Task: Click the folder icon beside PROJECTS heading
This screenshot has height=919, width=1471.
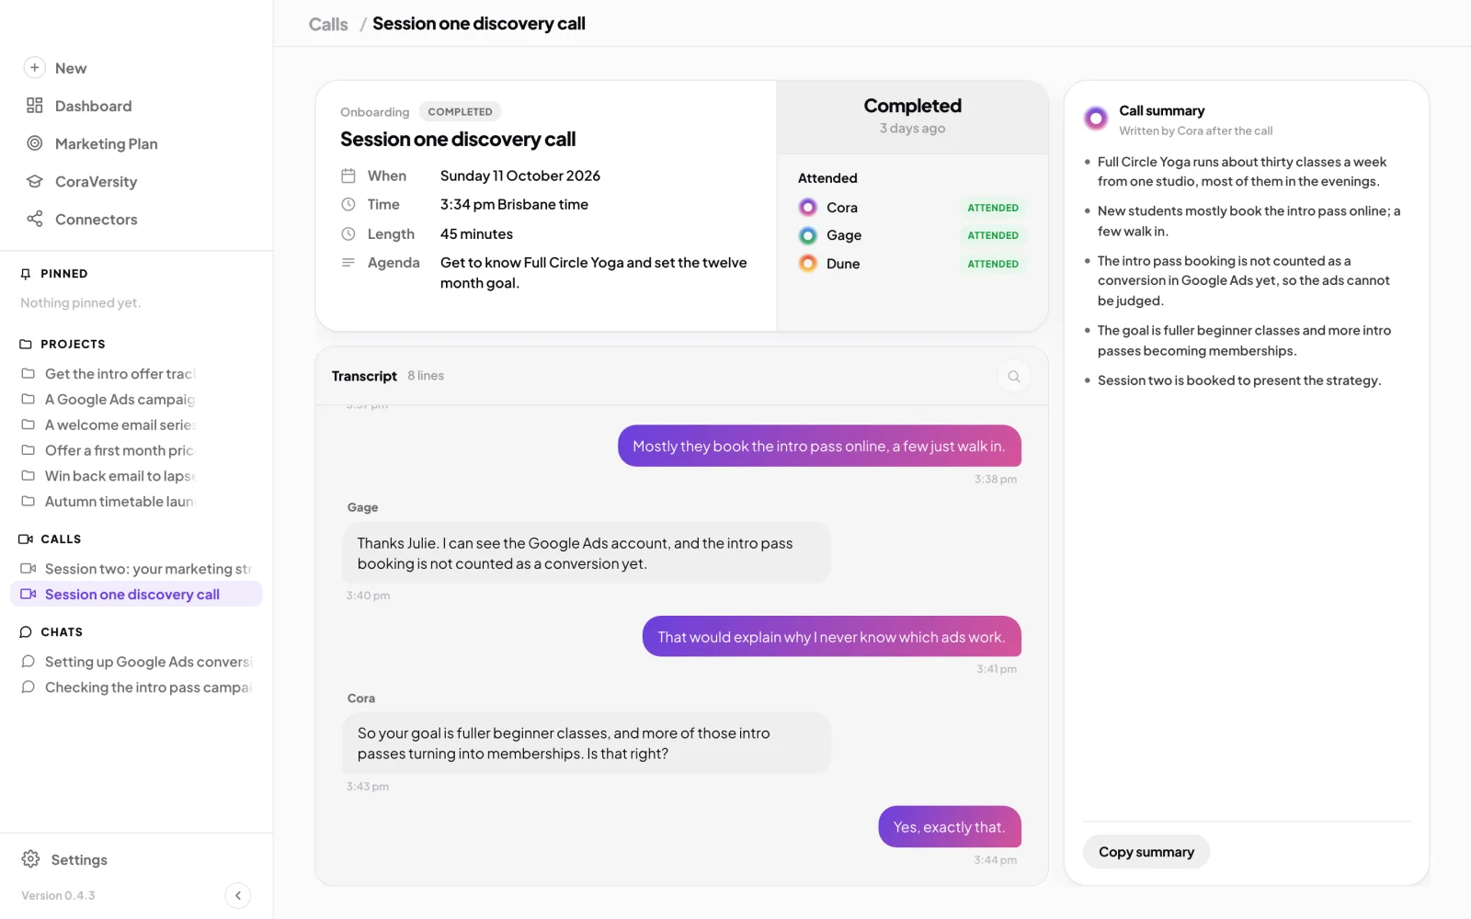Action: pos(26,345)
